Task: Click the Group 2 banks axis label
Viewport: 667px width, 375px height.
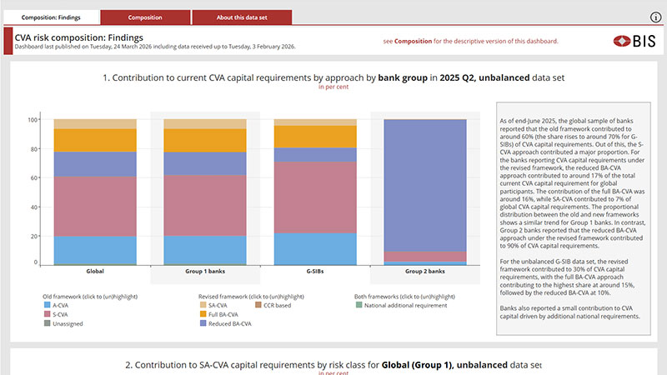Action: tap(425, 272)
